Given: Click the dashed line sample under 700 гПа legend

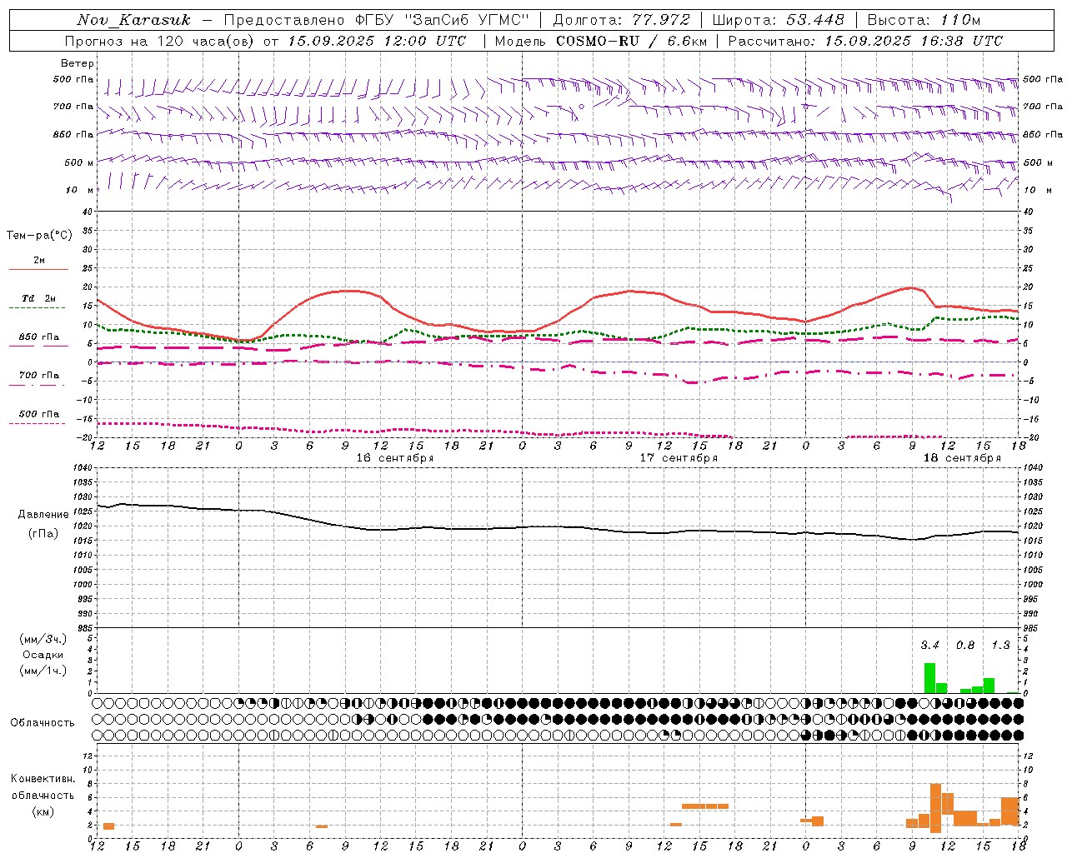Looking at the screenshot, I should (38, 386).
